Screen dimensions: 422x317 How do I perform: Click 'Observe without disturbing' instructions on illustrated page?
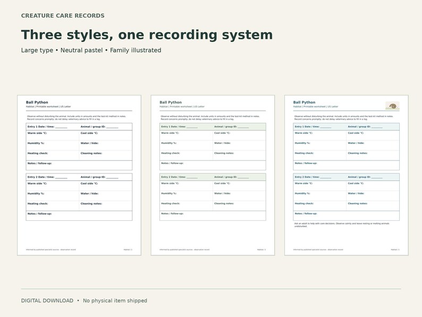344,118
